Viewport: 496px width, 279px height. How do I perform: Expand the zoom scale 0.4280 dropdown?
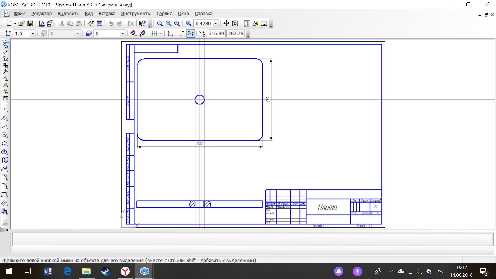(x=216, y=24)
